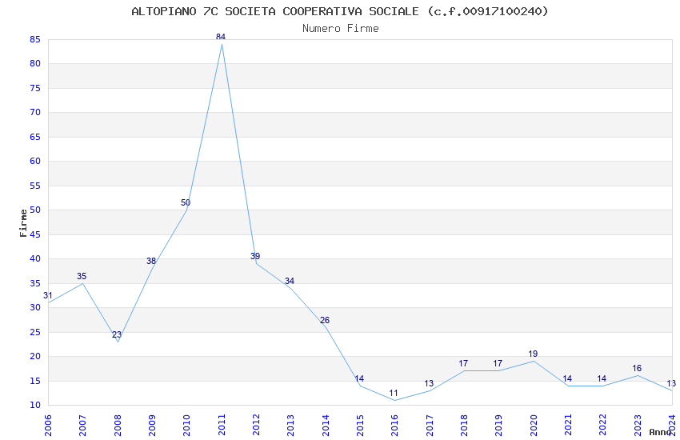Click the y-axis title Firme
680x440 pixels.
pyautogui.click(x=23, y=223)
